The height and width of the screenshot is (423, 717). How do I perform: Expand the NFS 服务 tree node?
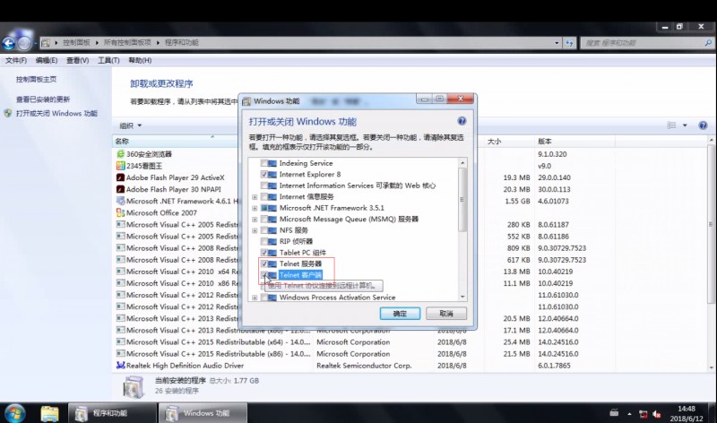[x=255, y=230]
